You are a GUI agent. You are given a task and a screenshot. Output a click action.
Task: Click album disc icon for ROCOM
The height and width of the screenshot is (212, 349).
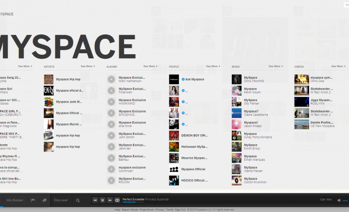point(111,180)
